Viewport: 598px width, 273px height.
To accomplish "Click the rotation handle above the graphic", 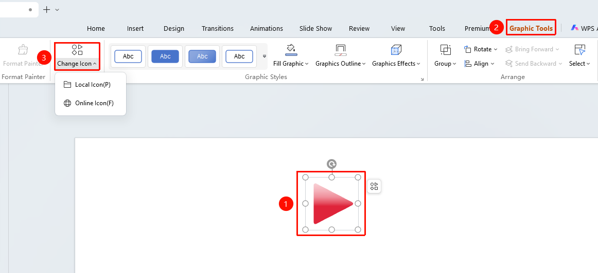I will (332, 164).
